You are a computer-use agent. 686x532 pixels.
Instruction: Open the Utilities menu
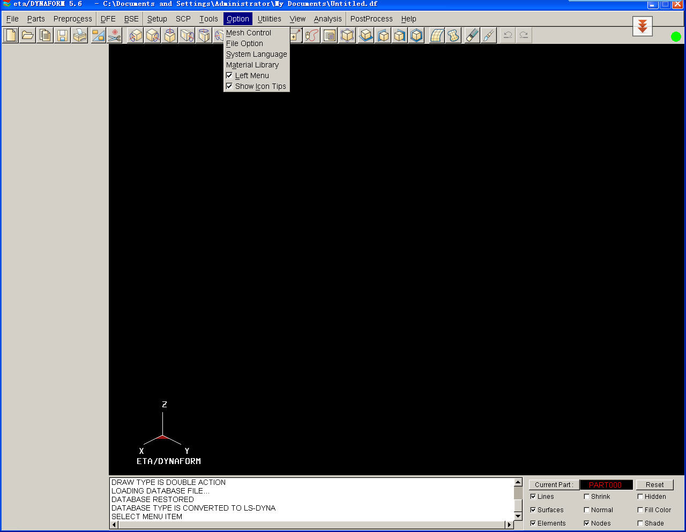tap(270, 19)
